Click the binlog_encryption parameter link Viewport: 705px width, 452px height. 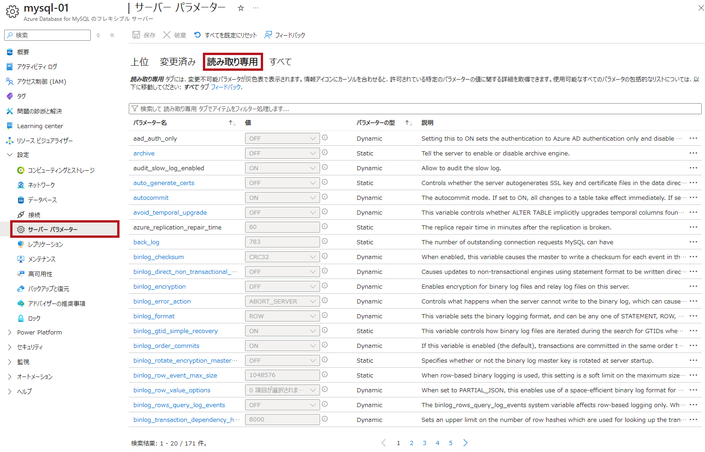[159, 286]
